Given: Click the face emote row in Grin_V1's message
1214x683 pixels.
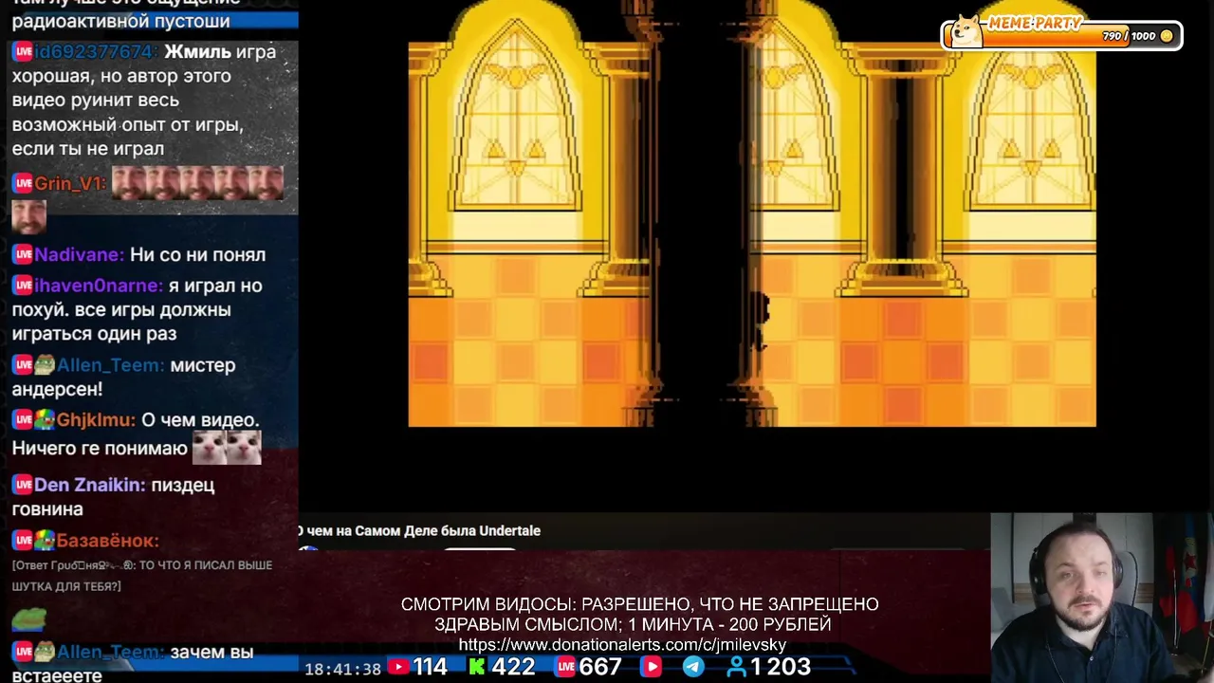Looking at the screenshot, I should tap(197, 183).
